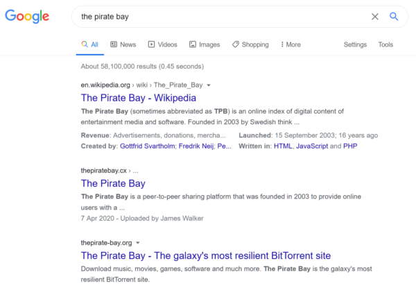Open Settings
The image size is (416, 286).
point(355,44)
